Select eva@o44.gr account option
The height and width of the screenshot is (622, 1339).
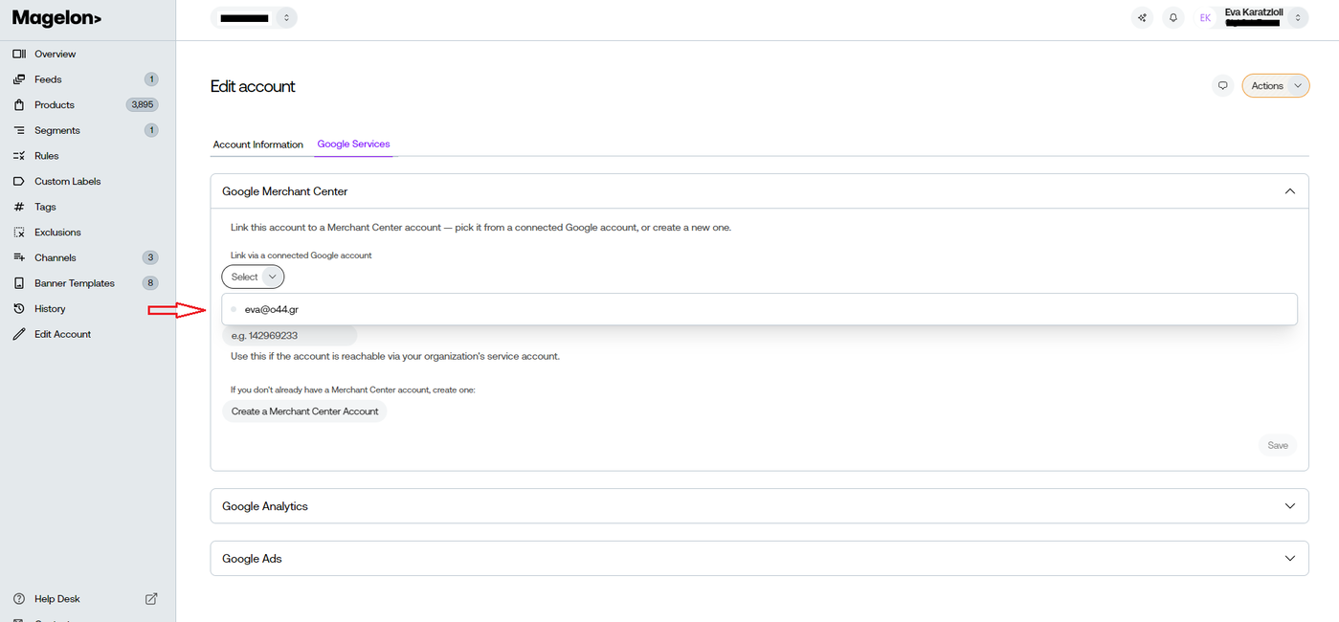759,309
